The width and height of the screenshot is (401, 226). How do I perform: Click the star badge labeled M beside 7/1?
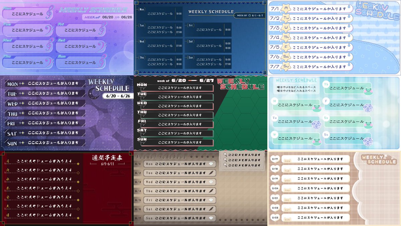point(286,8)
